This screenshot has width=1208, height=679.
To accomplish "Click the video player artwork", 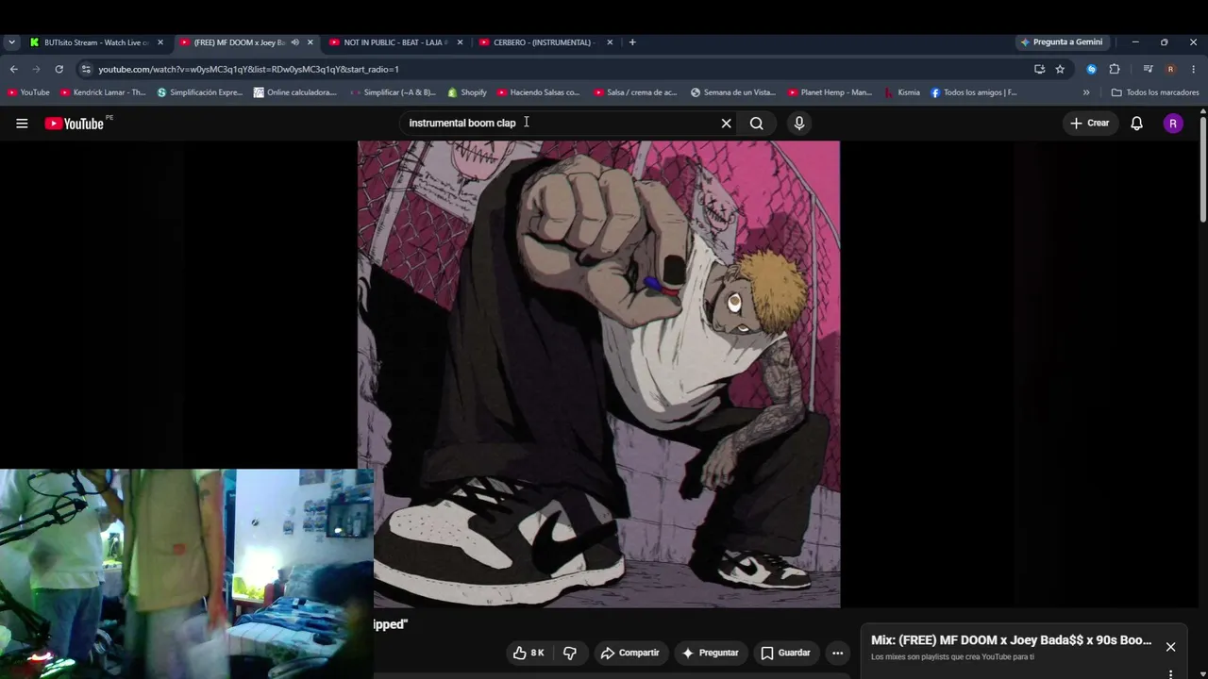I will (x=598, y=374).
